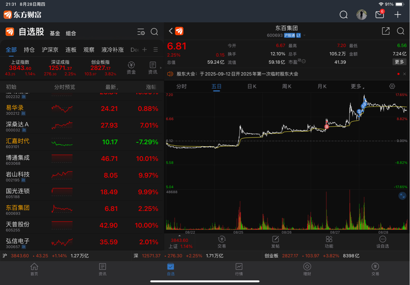Expand the 上证 index switcher arrow

tap(179, 236)
